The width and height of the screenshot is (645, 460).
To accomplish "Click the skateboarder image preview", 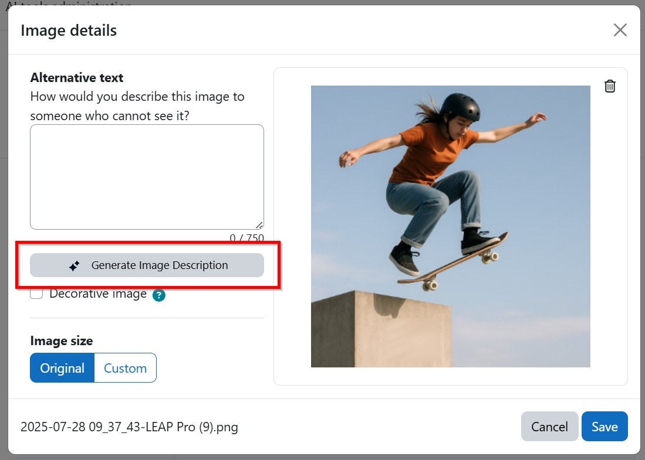I will pyautogui.click(x=450, y=226).
